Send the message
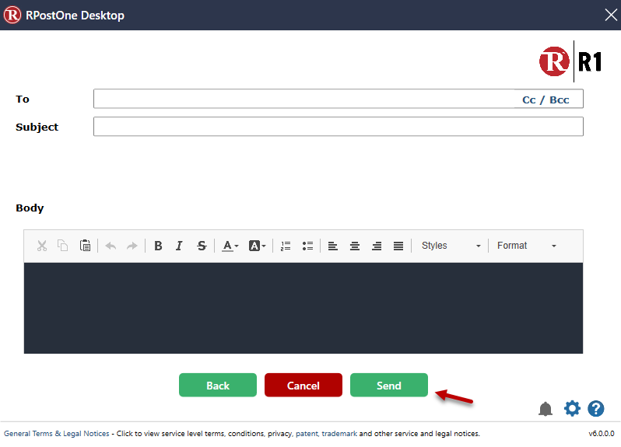The height and width of the screenshot is (447, 621). tap(389, 385)
